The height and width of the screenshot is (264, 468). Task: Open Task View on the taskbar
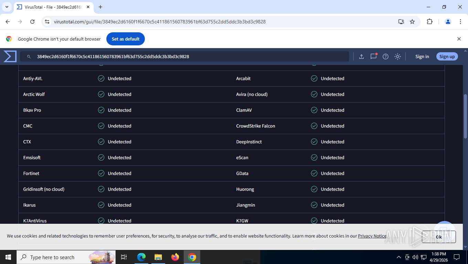point(124,257)
